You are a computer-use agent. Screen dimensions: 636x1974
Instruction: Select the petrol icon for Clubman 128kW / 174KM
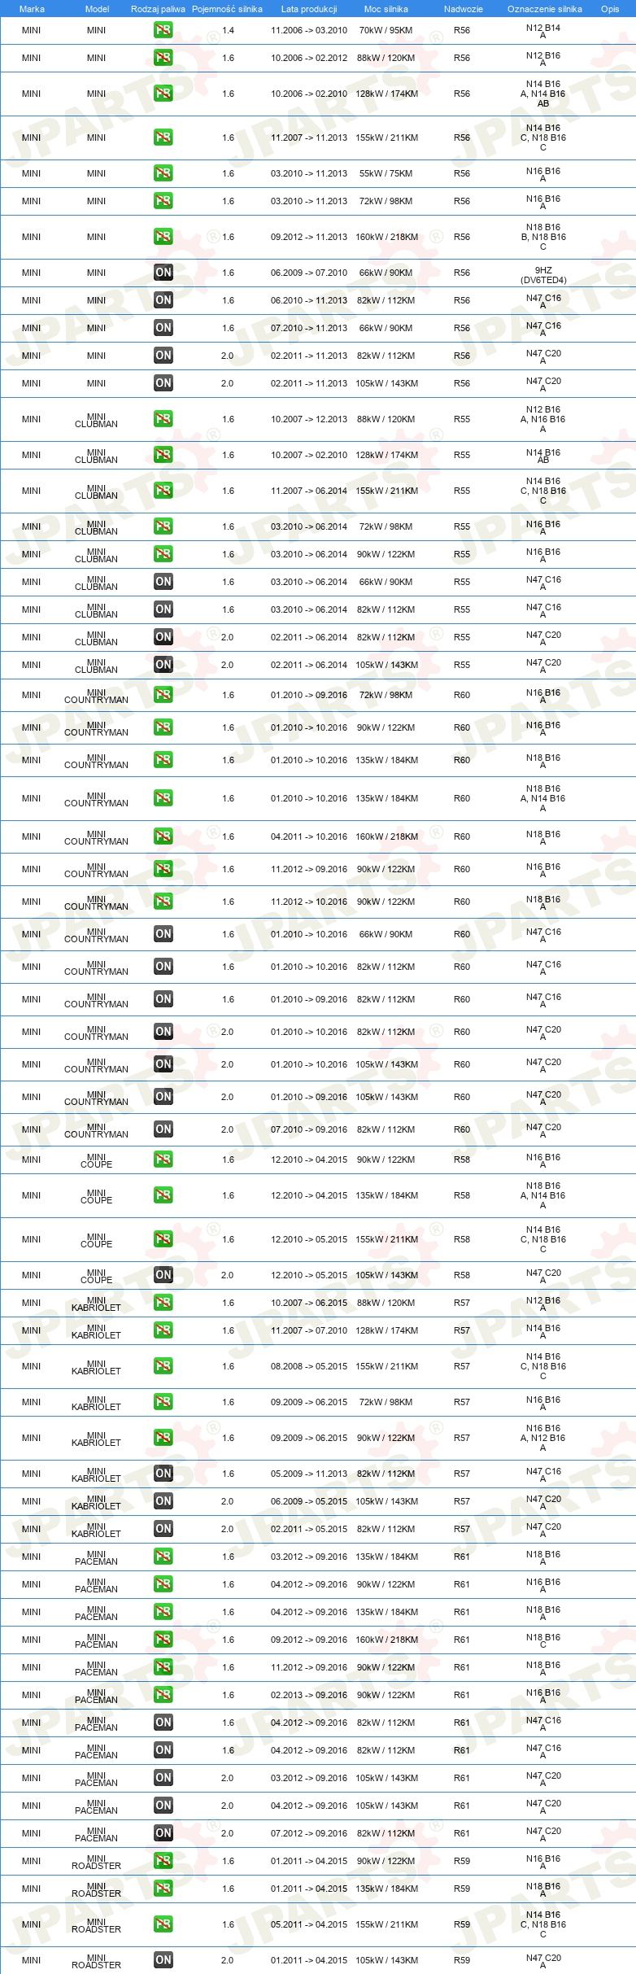[x=163, y=455]
